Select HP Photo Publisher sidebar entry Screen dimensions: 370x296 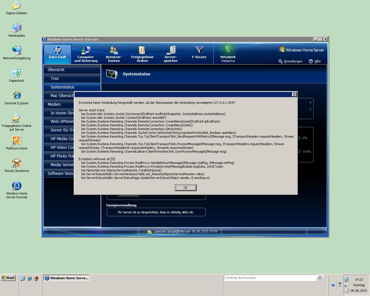click(59, 156)
